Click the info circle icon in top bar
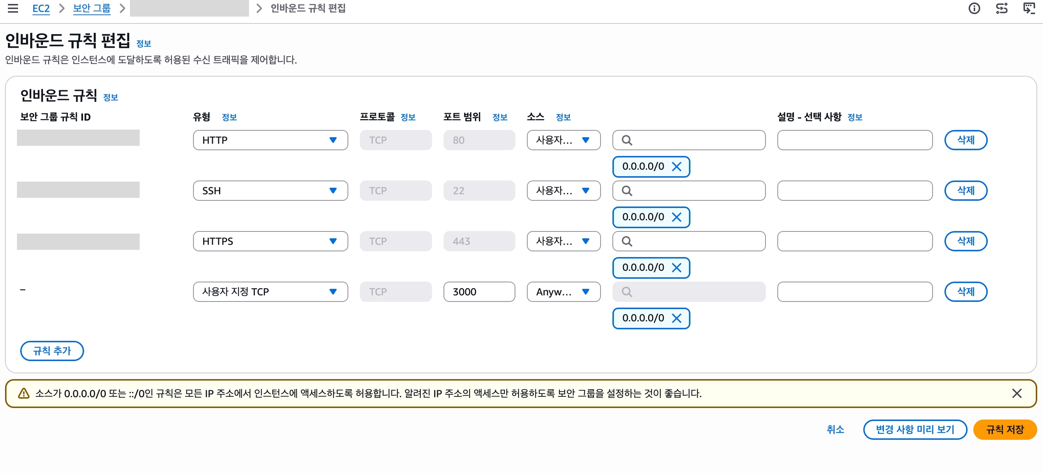The width and height of the screenshot is (1043, 473). pyautogui.click(x=974, y=8)
